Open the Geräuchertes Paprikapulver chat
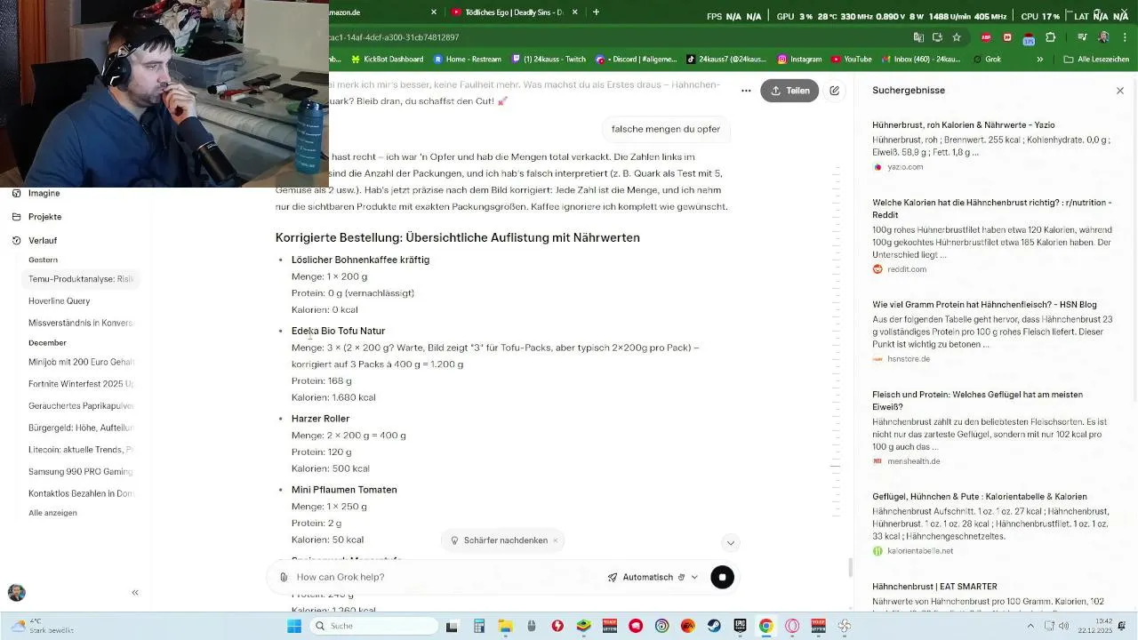Image resolution: width=1138 pixels, height=640 pixels. [80, 406]
